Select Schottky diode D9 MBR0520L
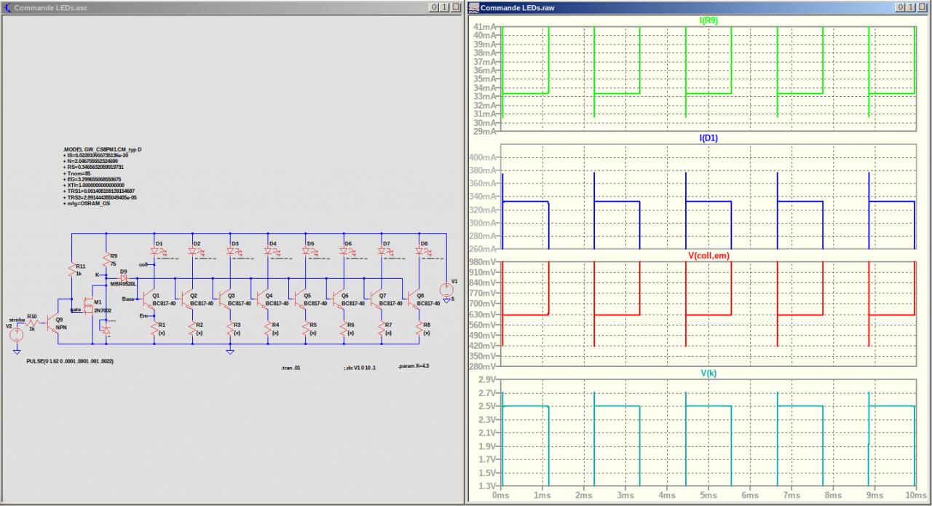 point(124,277)
